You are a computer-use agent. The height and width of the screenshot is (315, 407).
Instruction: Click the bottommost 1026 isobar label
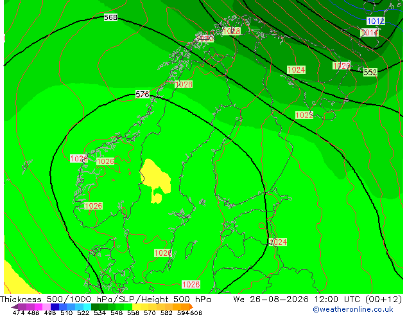click(x=191, y=284)
